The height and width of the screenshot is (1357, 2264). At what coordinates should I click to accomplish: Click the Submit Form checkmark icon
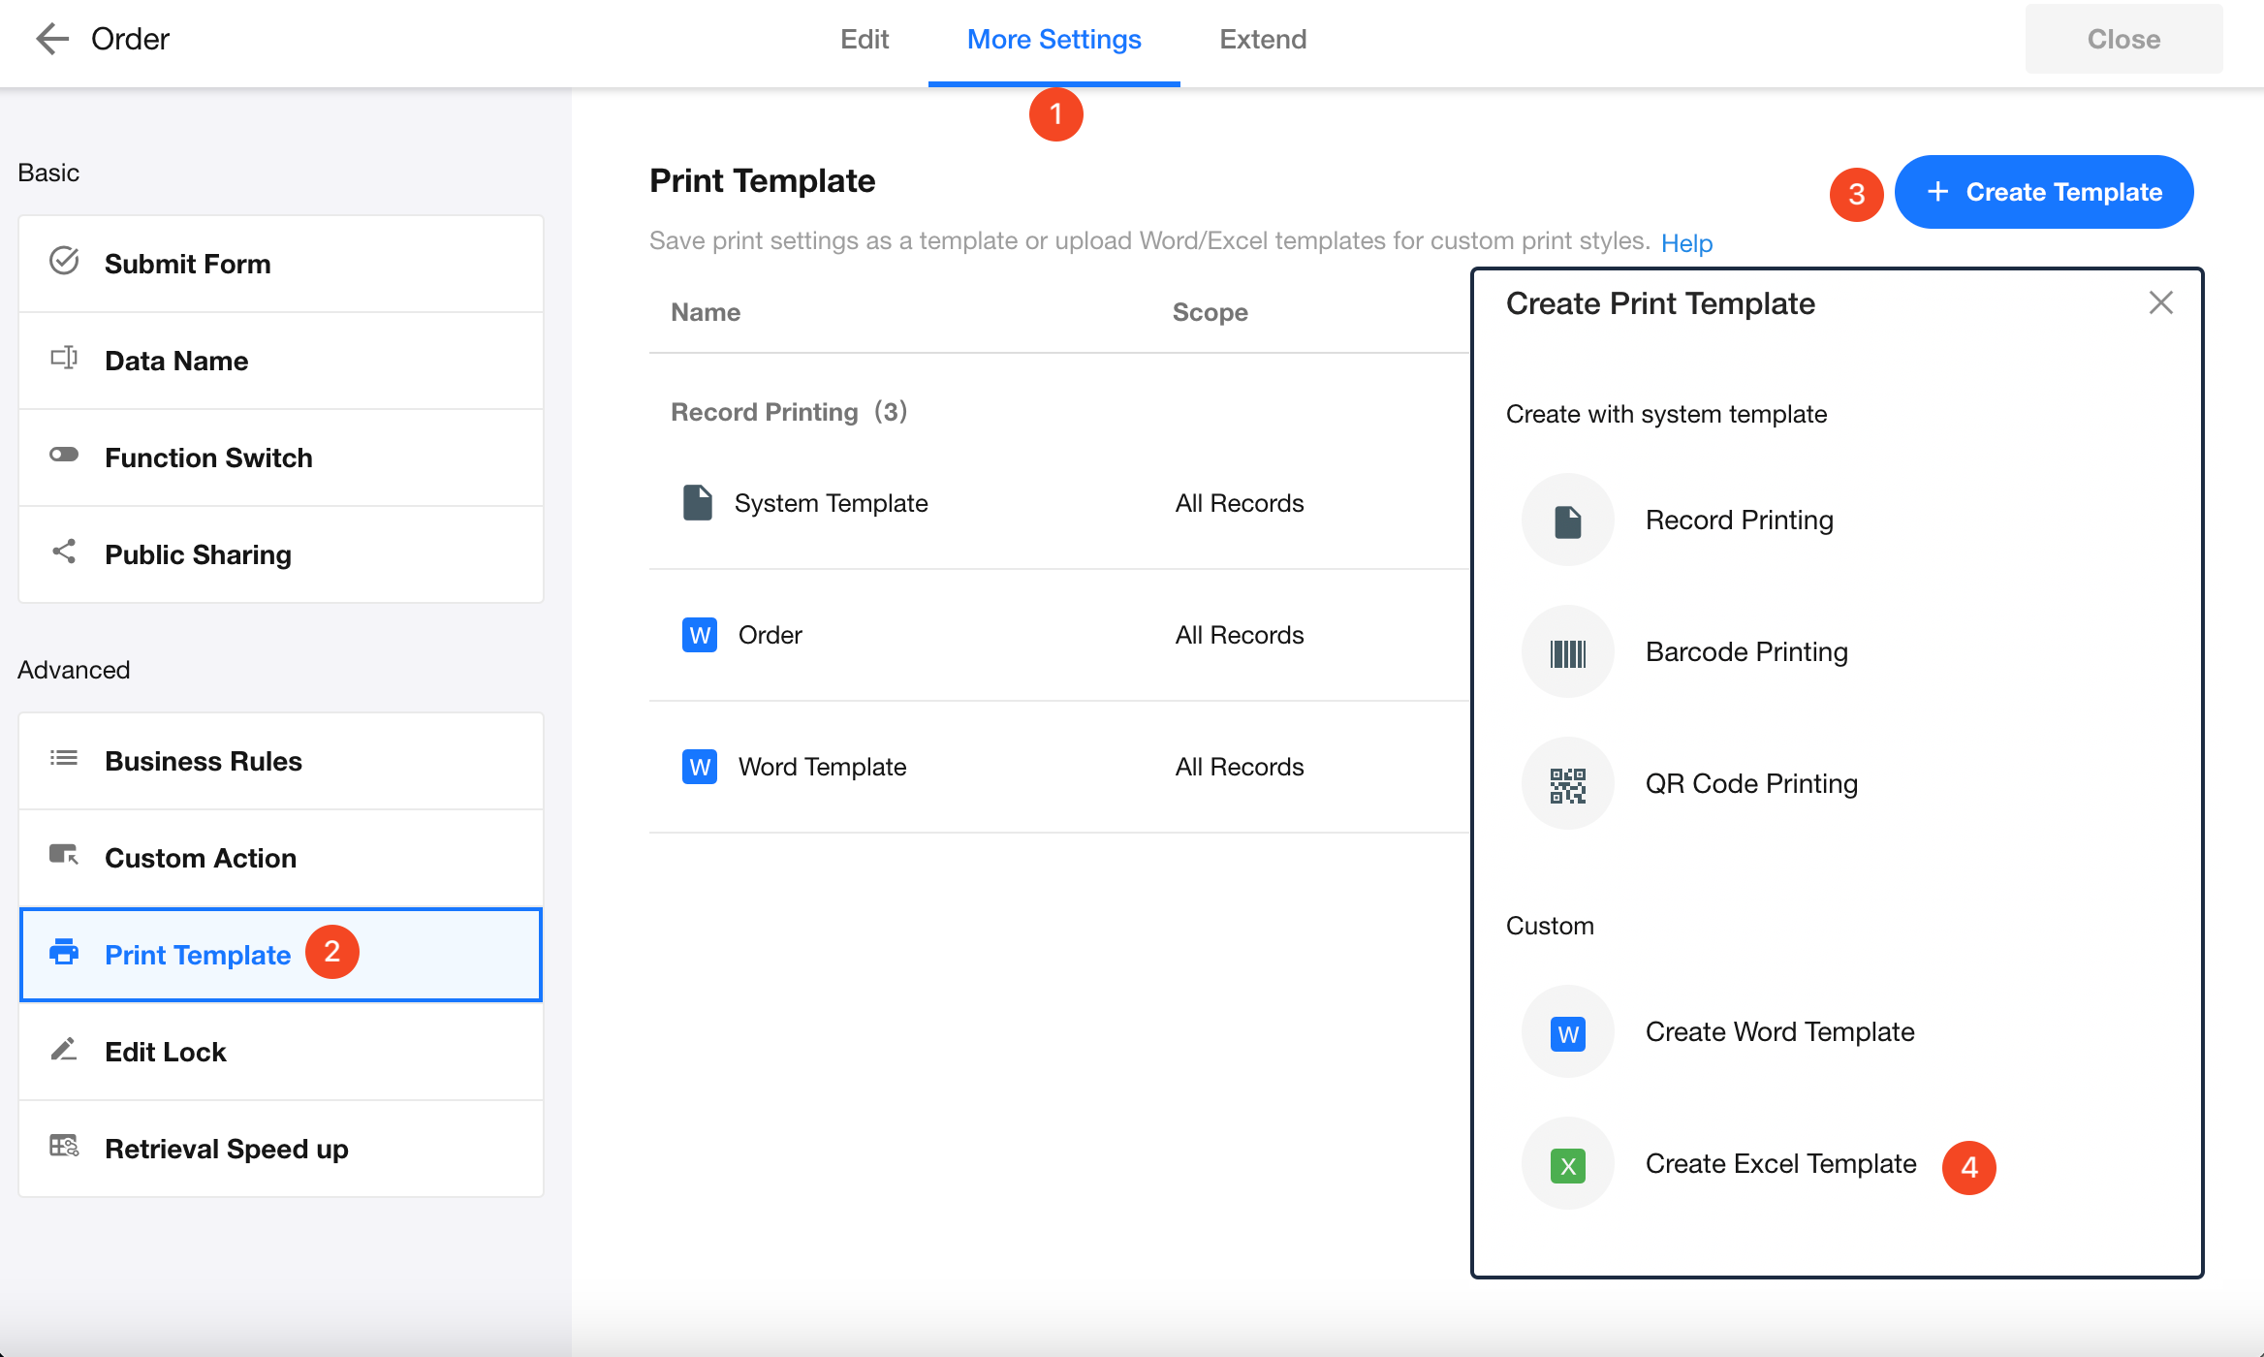64,262
